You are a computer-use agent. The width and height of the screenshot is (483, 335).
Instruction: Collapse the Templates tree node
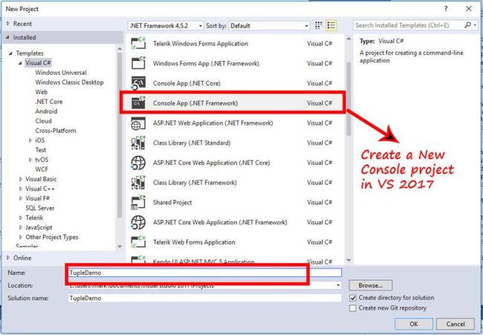pyautogui.click(x=10, y=53)
